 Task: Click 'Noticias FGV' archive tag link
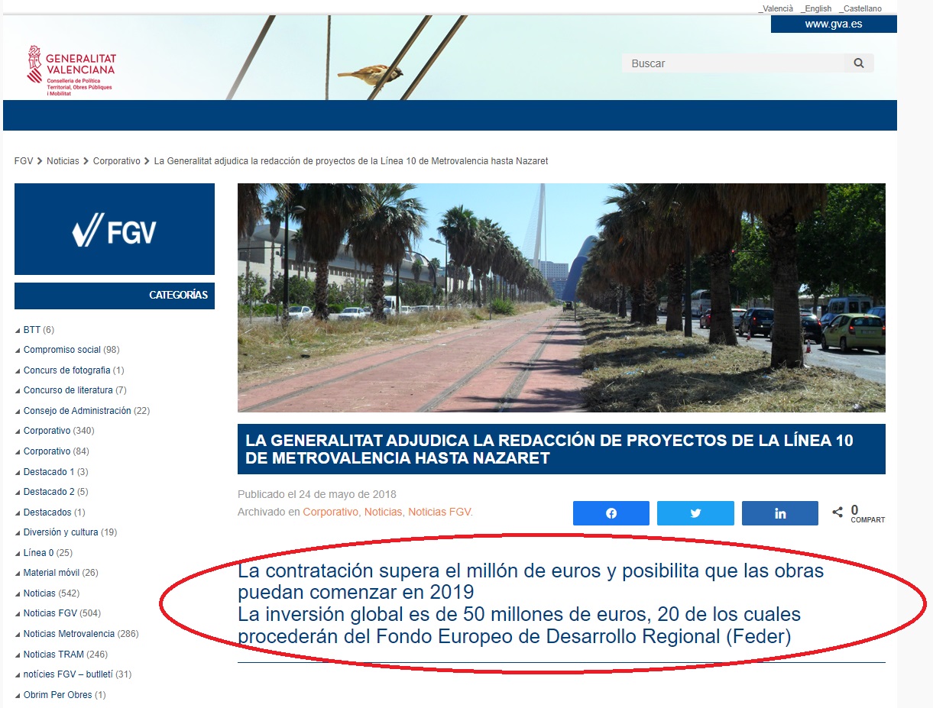[x=440, y=512]
